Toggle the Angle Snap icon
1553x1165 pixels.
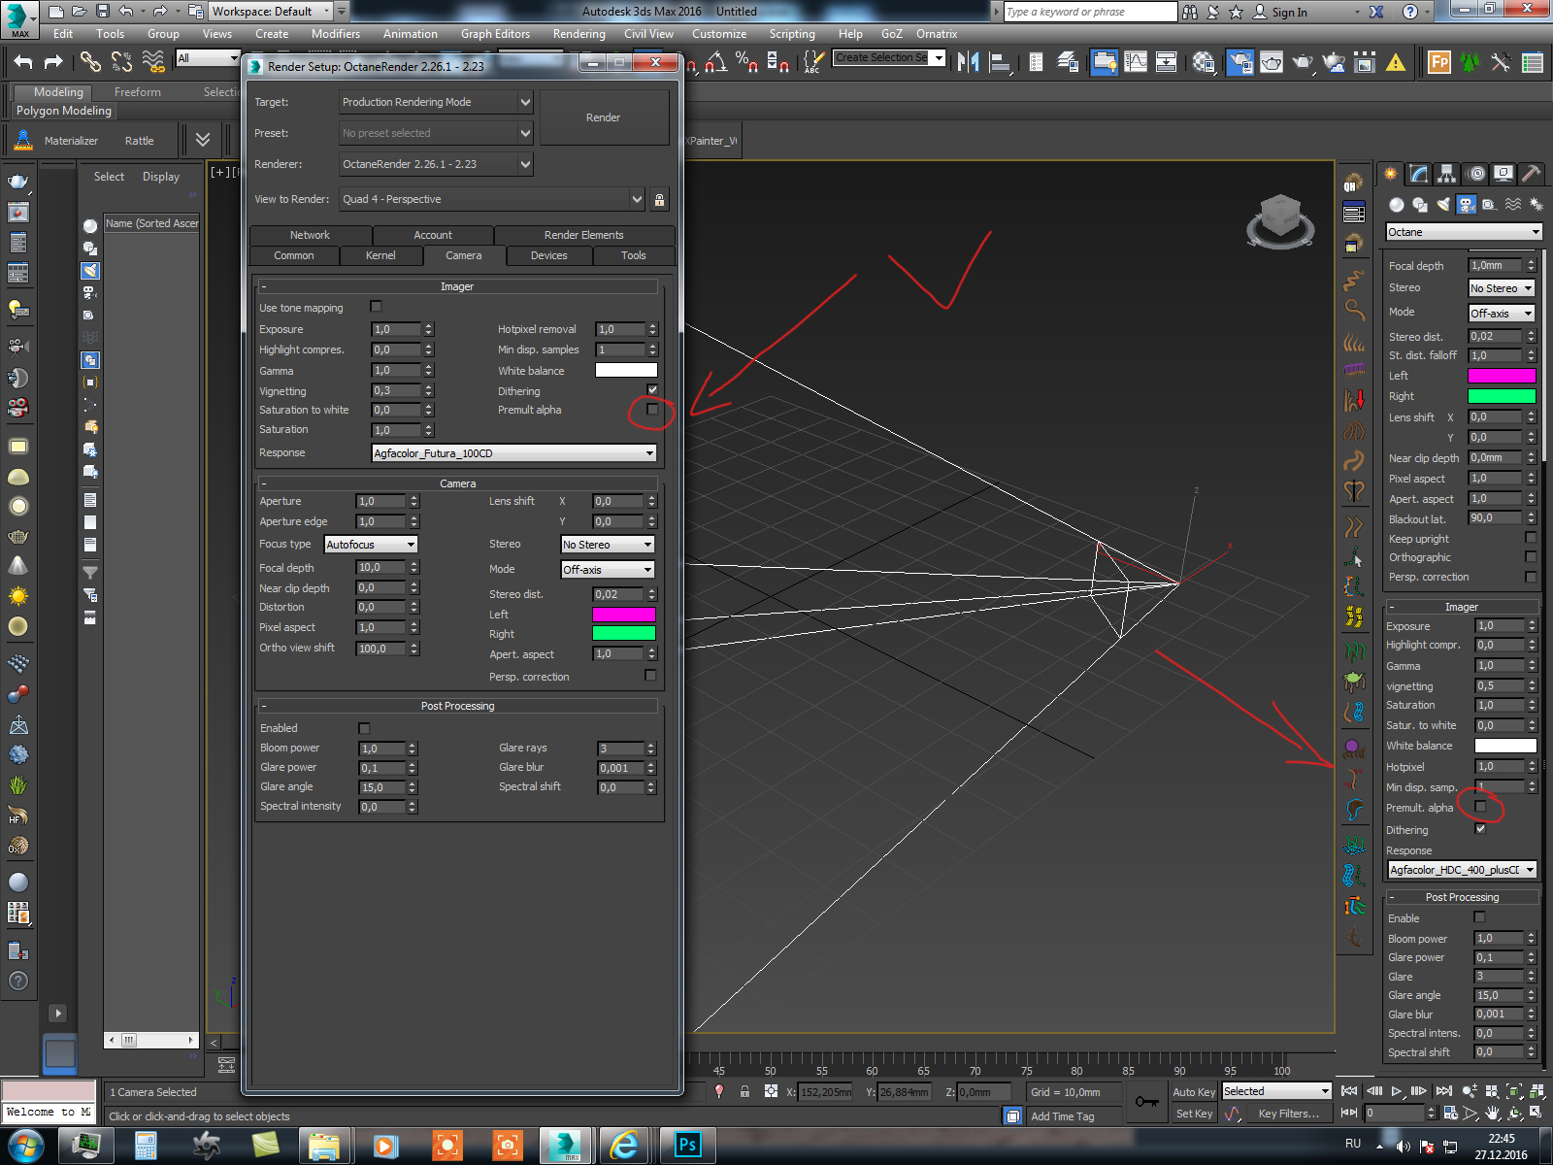click(x=716, y=62)
